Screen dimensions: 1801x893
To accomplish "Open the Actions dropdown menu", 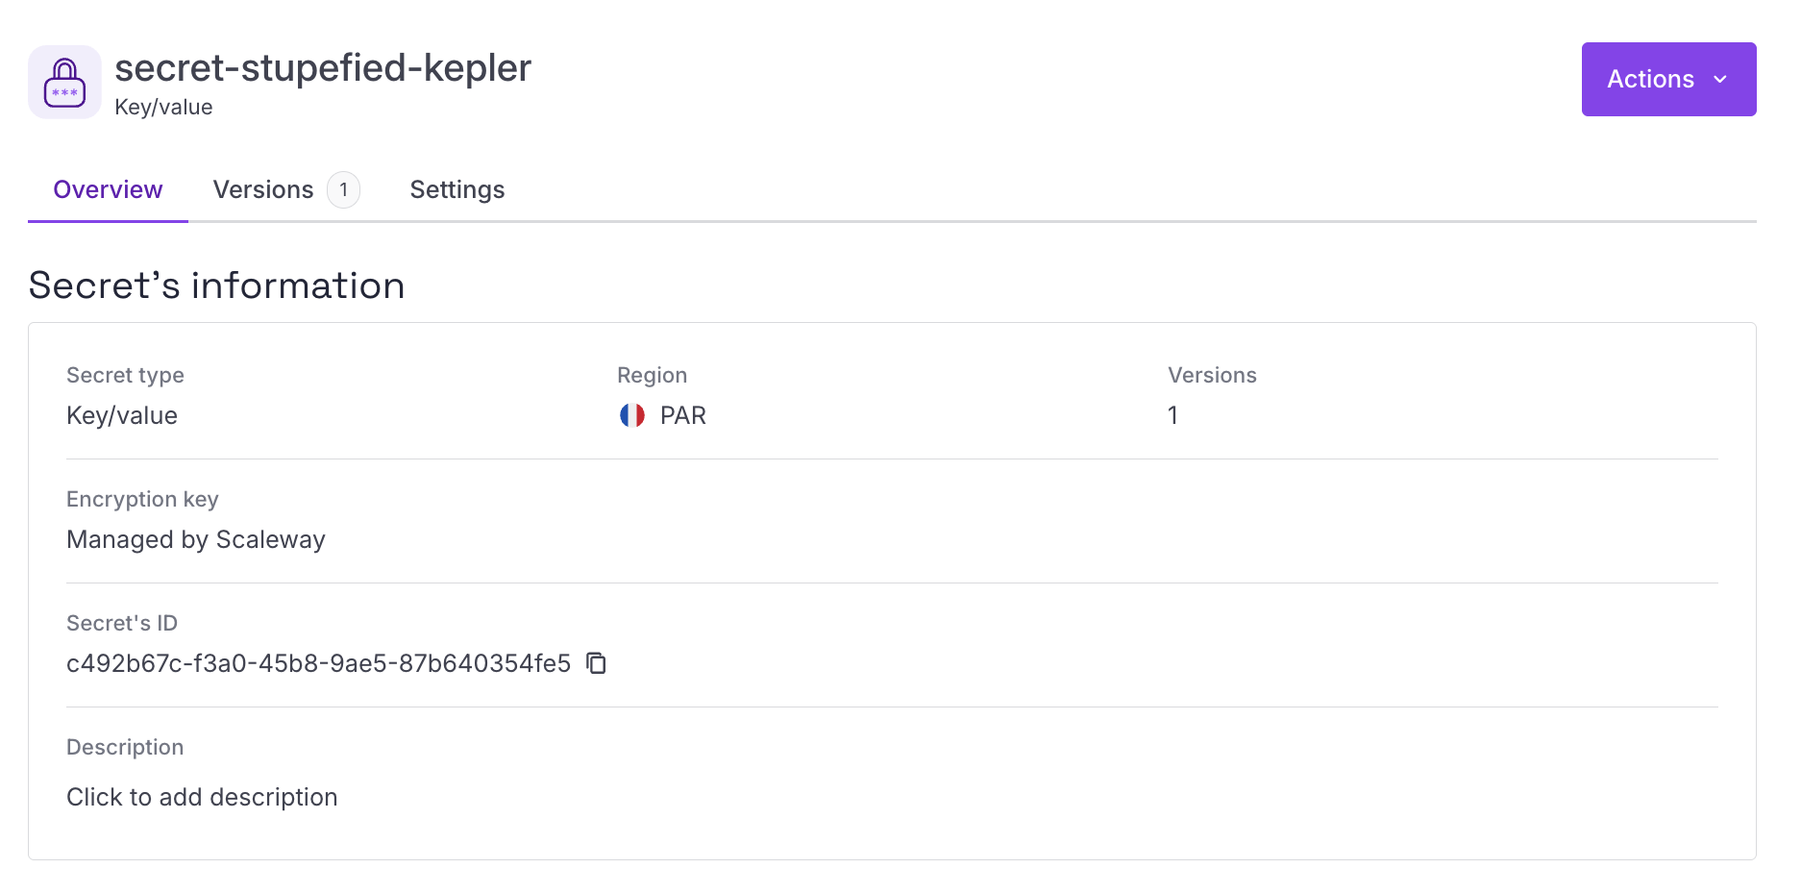I will (1668, 79).
